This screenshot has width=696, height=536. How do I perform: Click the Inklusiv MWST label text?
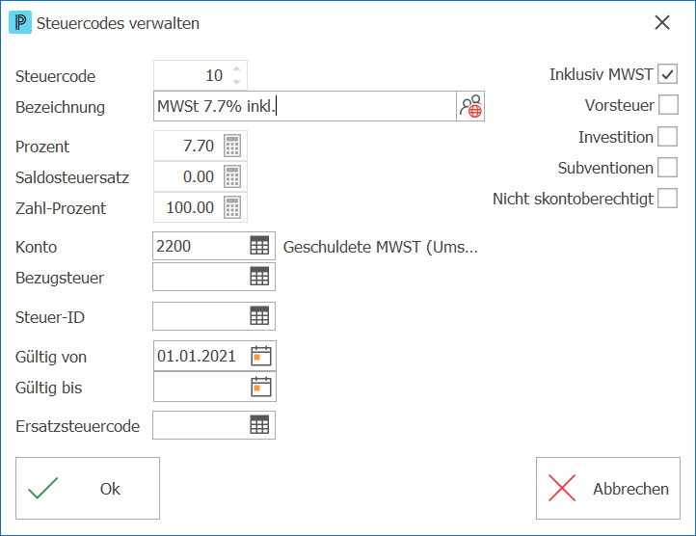coord(601,74)
